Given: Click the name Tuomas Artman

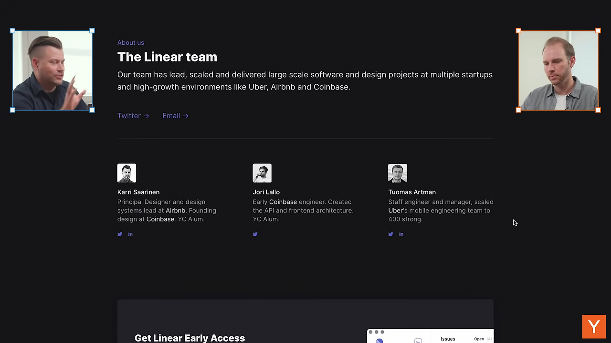Looking at the screenshot, I should [412, 192].
